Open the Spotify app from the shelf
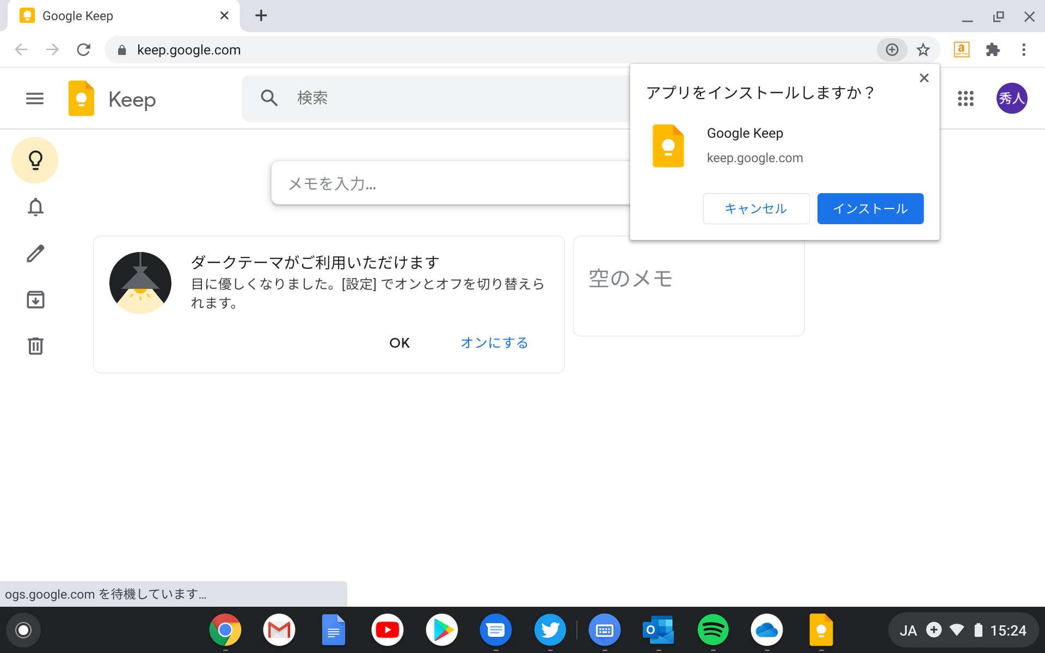The height and width of the screenshot is (653, 1045). click(712, 630)
